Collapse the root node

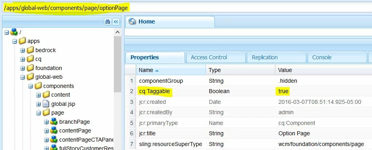click(x=7, y=32)
